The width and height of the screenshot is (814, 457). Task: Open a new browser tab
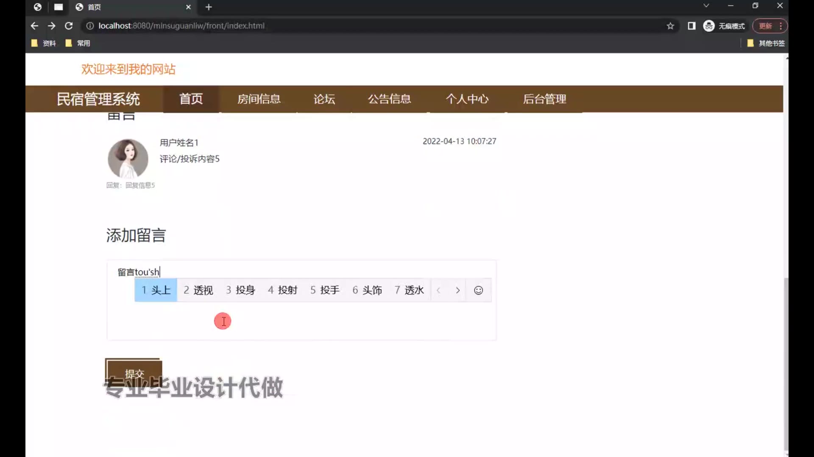click(208, 7)
